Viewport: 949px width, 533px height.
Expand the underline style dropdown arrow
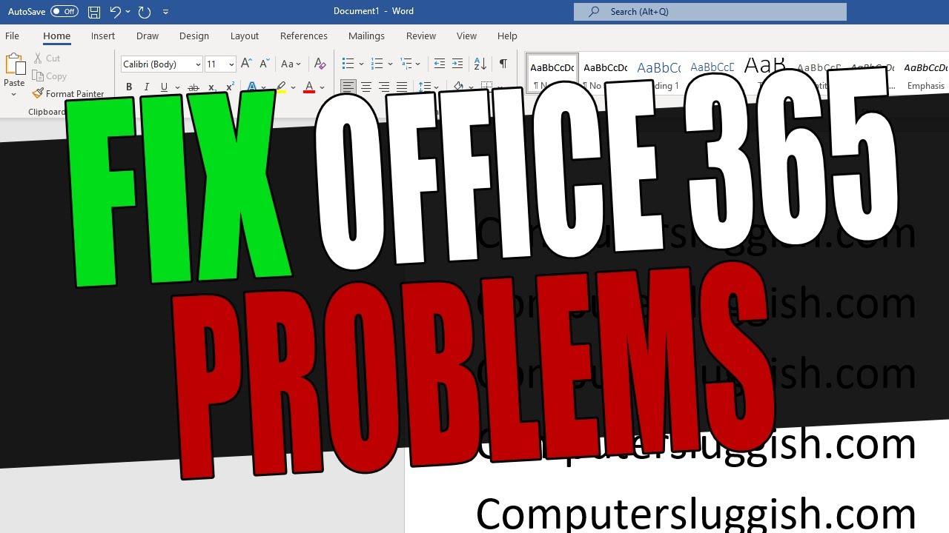(x=177, y=87)
